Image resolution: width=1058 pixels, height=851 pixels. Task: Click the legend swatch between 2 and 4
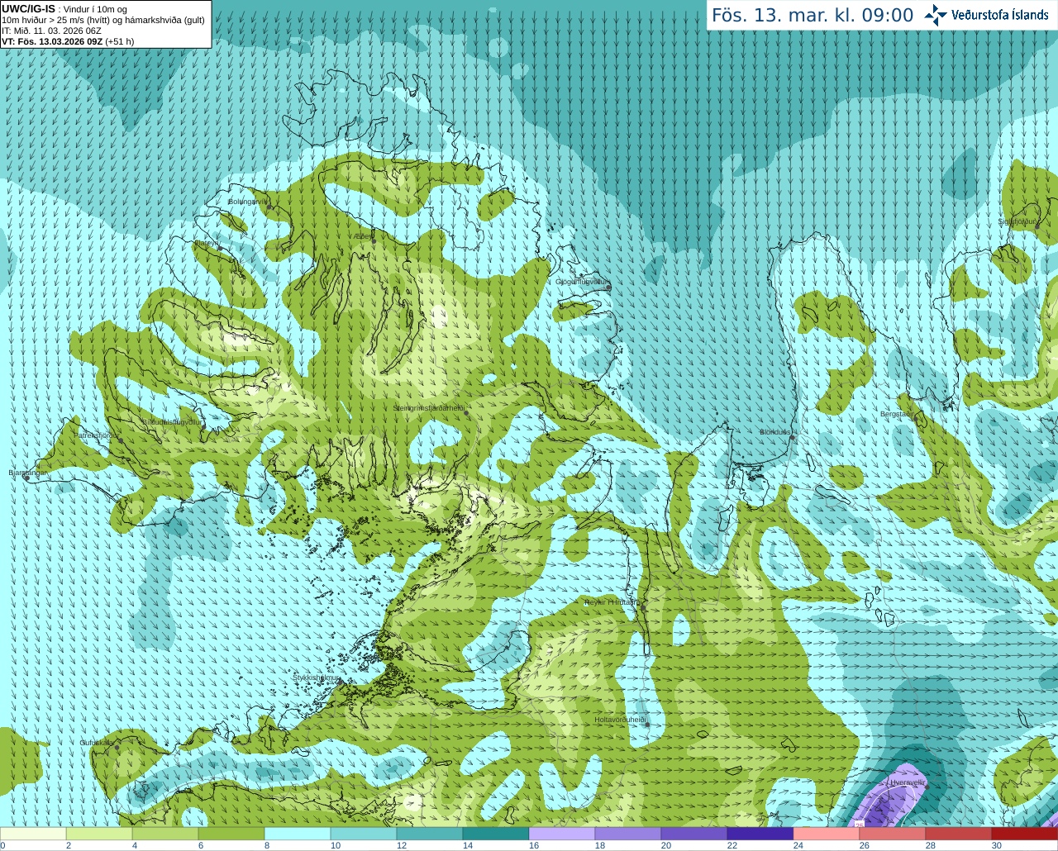(x=99, y=834)
